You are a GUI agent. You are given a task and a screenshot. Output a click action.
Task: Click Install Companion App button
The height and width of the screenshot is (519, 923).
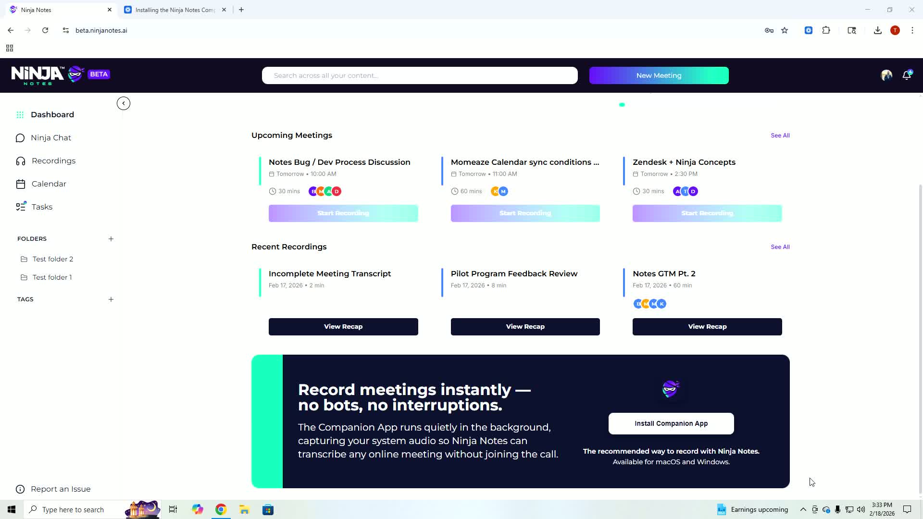coord(671,423)
